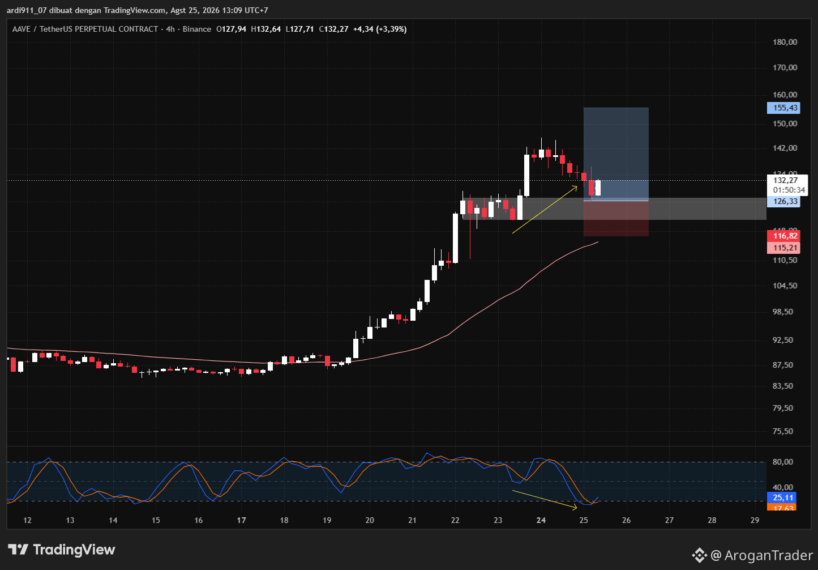Click date 21 on the time axis
Image resolution: width=818 pixels, height=570 pixels.
(413, 520)
